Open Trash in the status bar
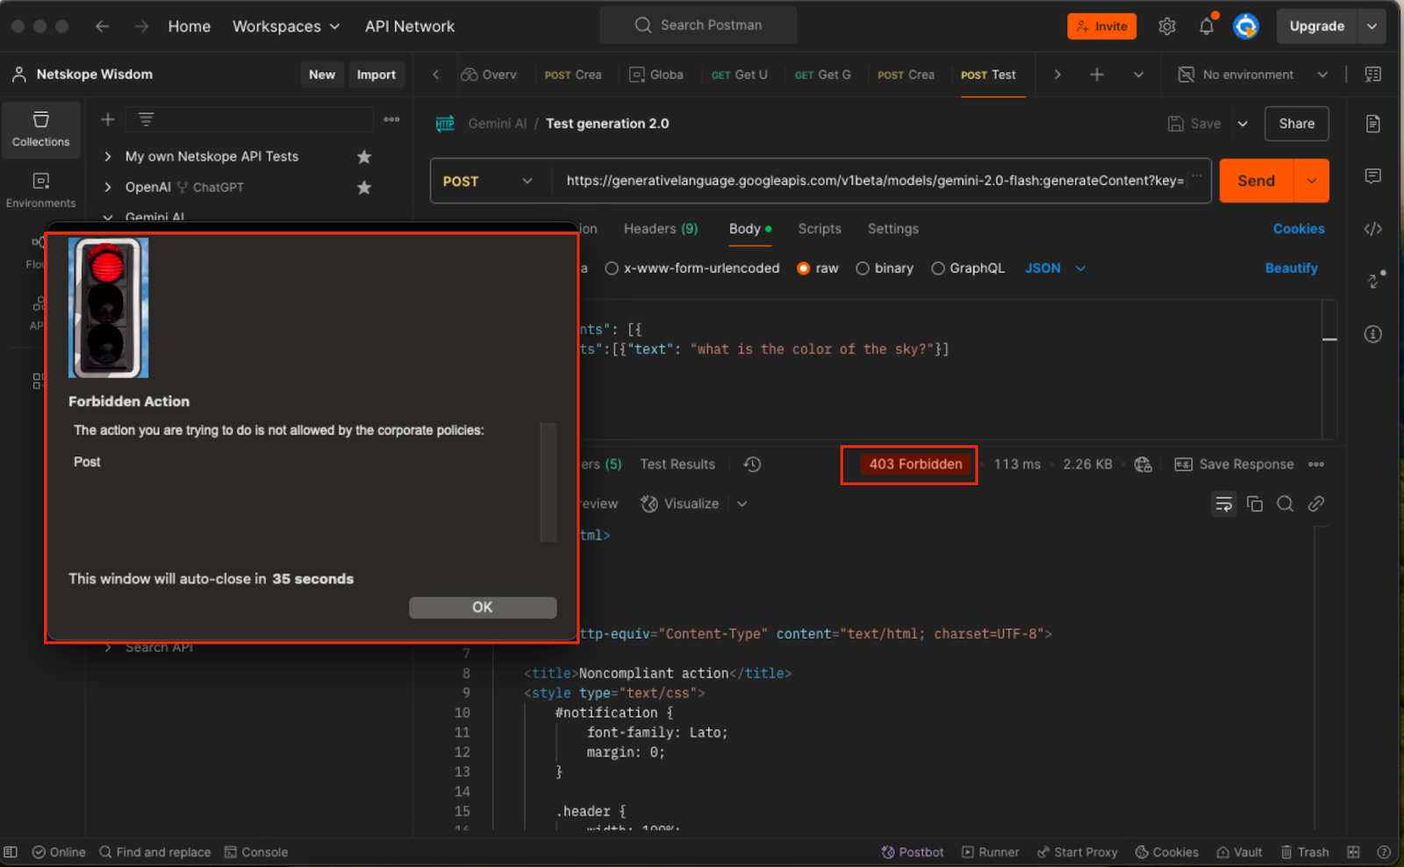The width and height of the screenshot is (1404, 867). [1304, 852]
